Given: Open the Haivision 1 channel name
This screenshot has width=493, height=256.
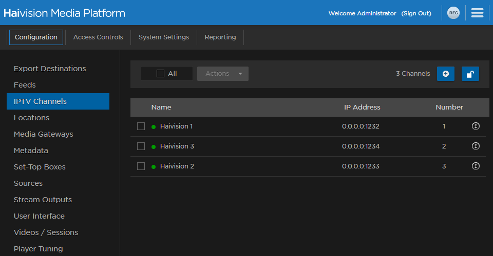Looking at the screenshot, I should pyautogui.click(x=176, y=126).
